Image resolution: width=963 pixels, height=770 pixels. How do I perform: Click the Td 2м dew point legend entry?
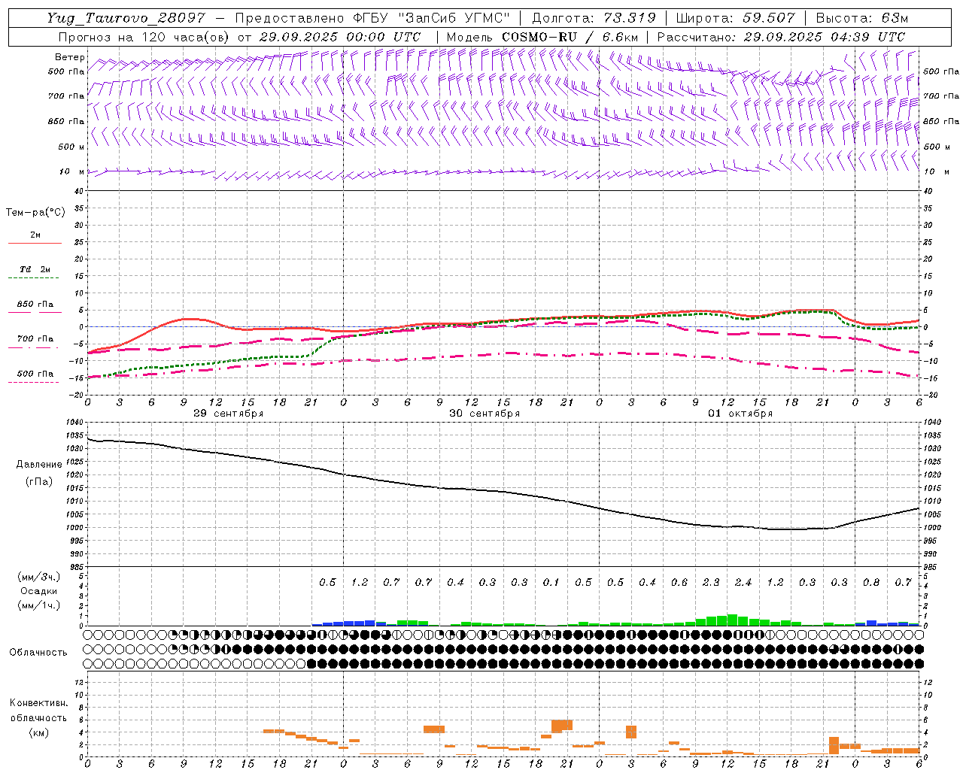pos(35,269)
